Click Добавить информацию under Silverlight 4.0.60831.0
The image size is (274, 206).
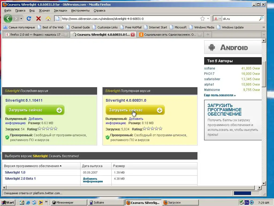coord(136,119)
